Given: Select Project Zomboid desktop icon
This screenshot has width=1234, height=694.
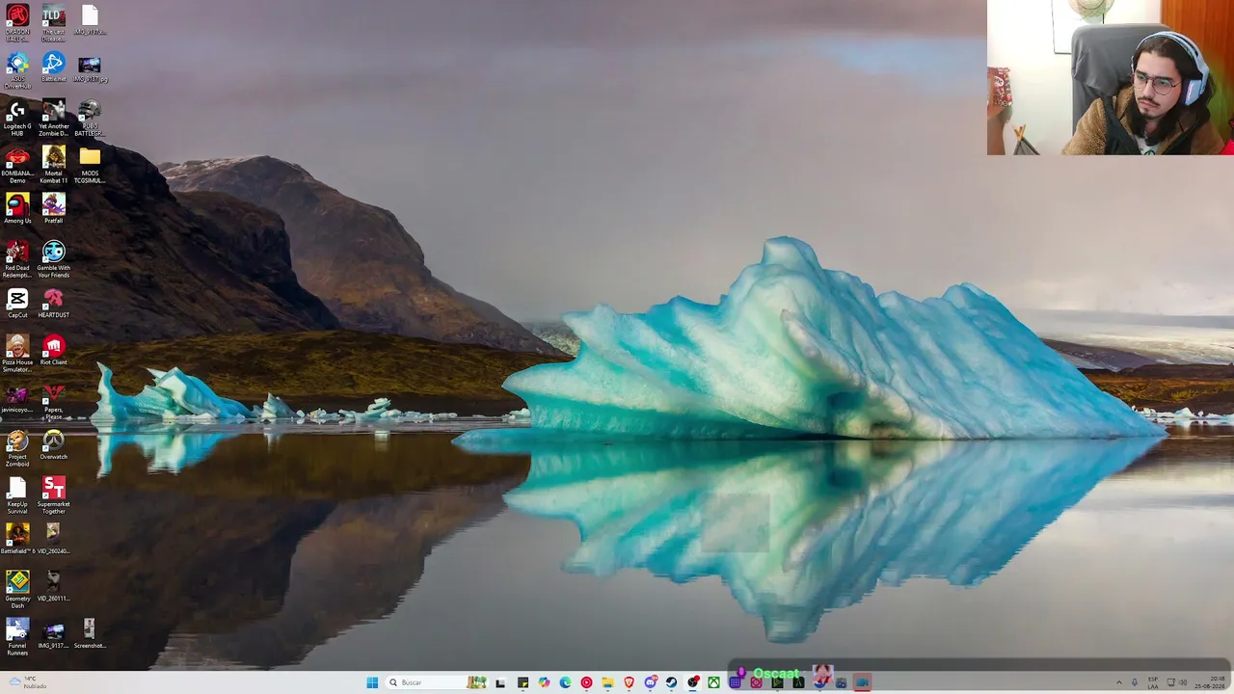Looking at the screenshot, I should (x=17, y=448).
